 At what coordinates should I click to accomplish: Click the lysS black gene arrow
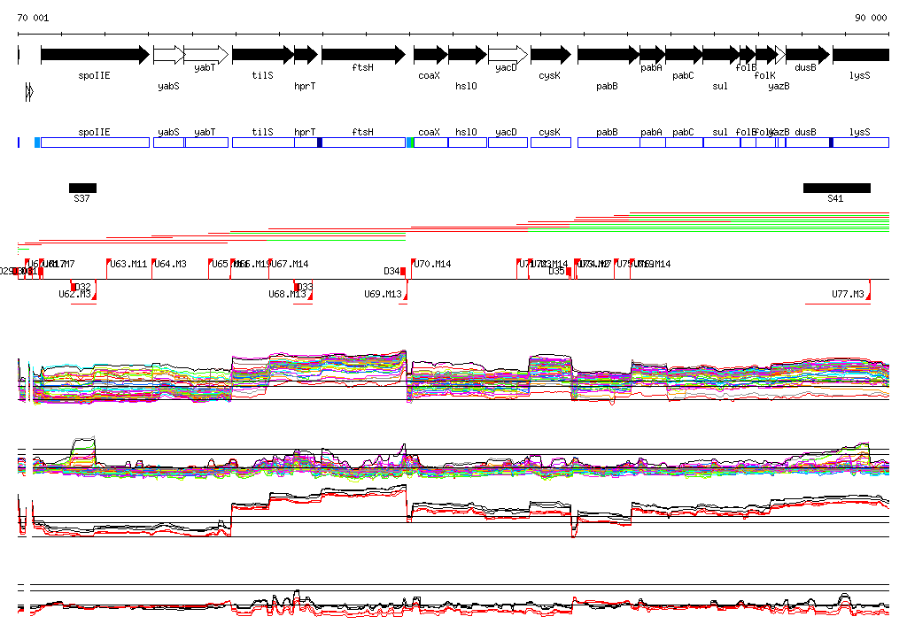(x=861, y=55)
